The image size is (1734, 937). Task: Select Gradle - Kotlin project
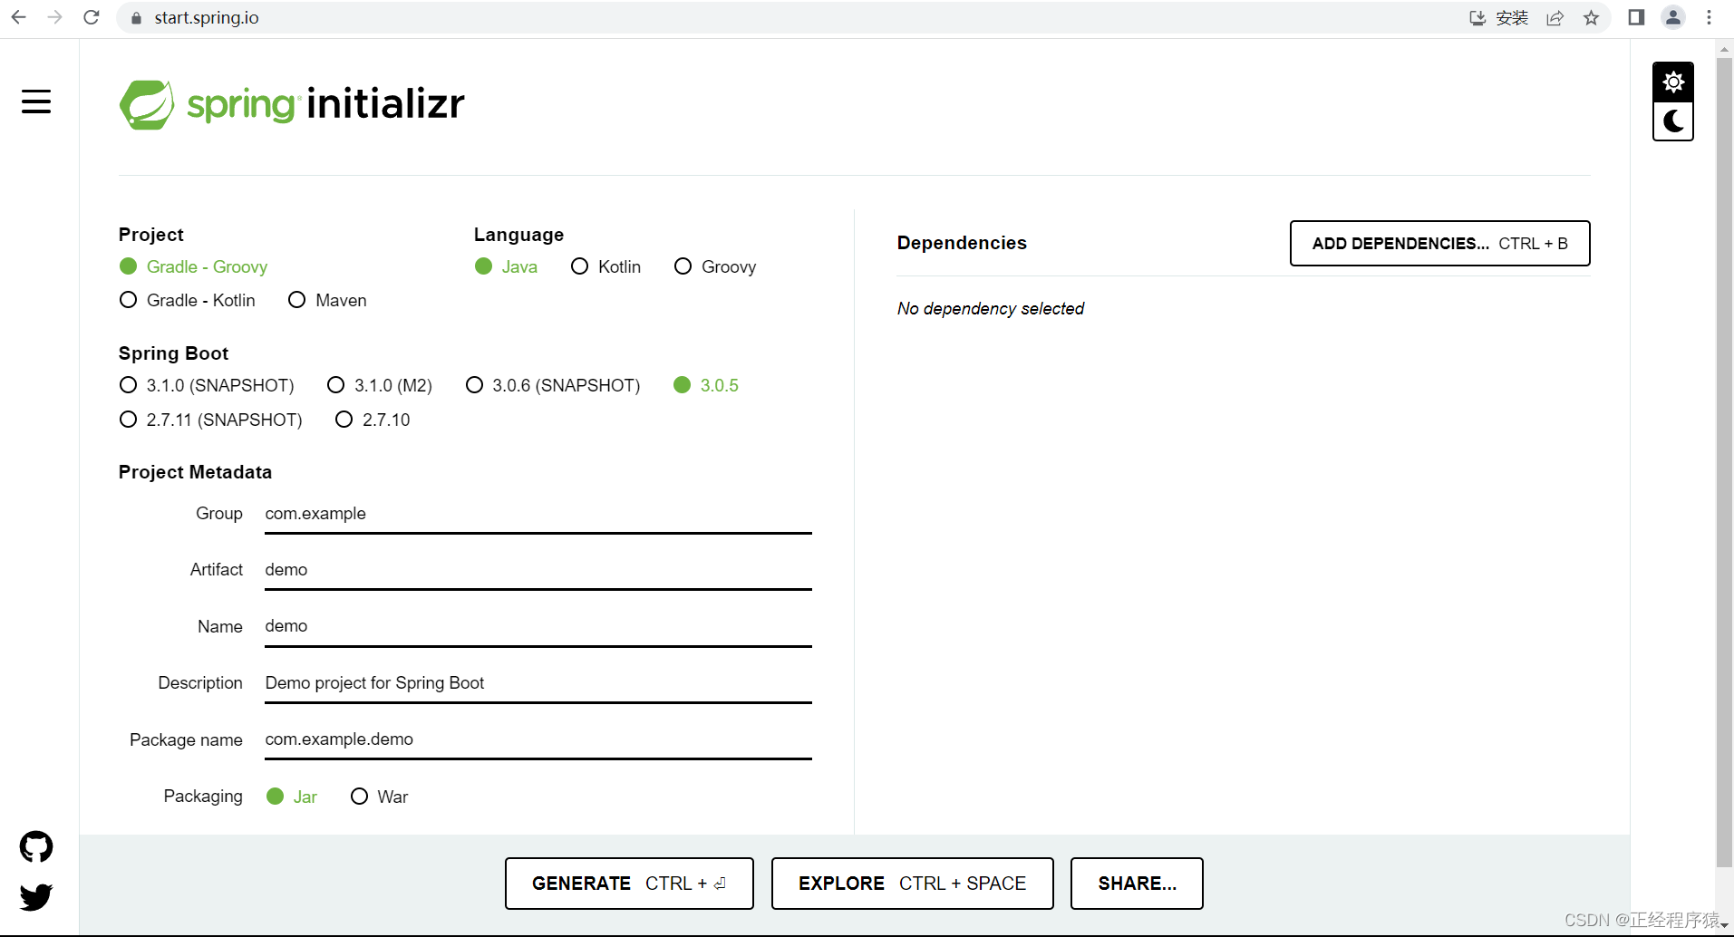(188, 300)
